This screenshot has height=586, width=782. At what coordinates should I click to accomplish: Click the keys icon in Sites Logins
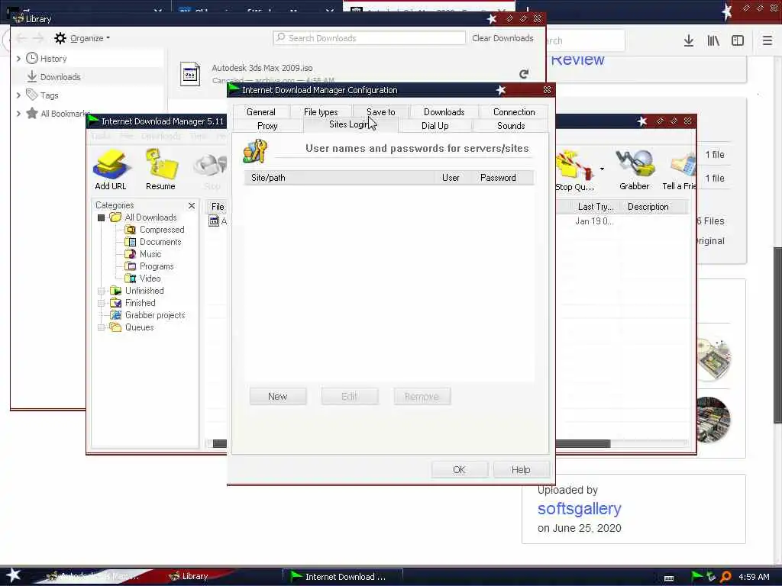pos(255,151)
